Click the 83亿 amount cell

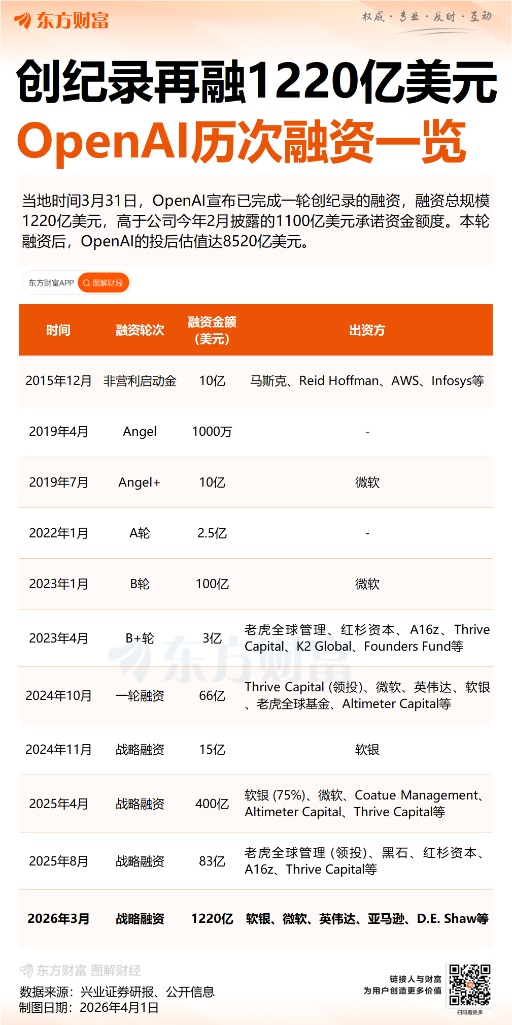[212, 861]
